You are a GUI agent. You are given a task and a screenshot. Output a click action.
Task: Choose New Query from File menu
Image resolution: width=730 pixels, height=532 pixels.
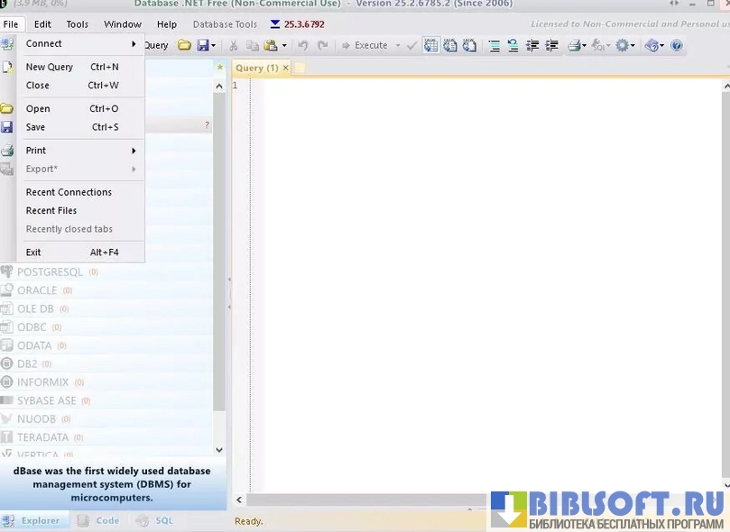point(50,67)
